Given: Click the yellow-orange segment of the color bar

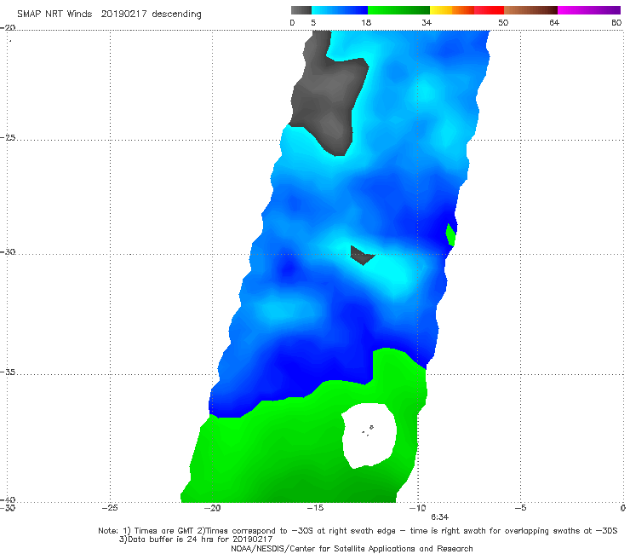Looking at the screenshot, I should coord(452,10).
